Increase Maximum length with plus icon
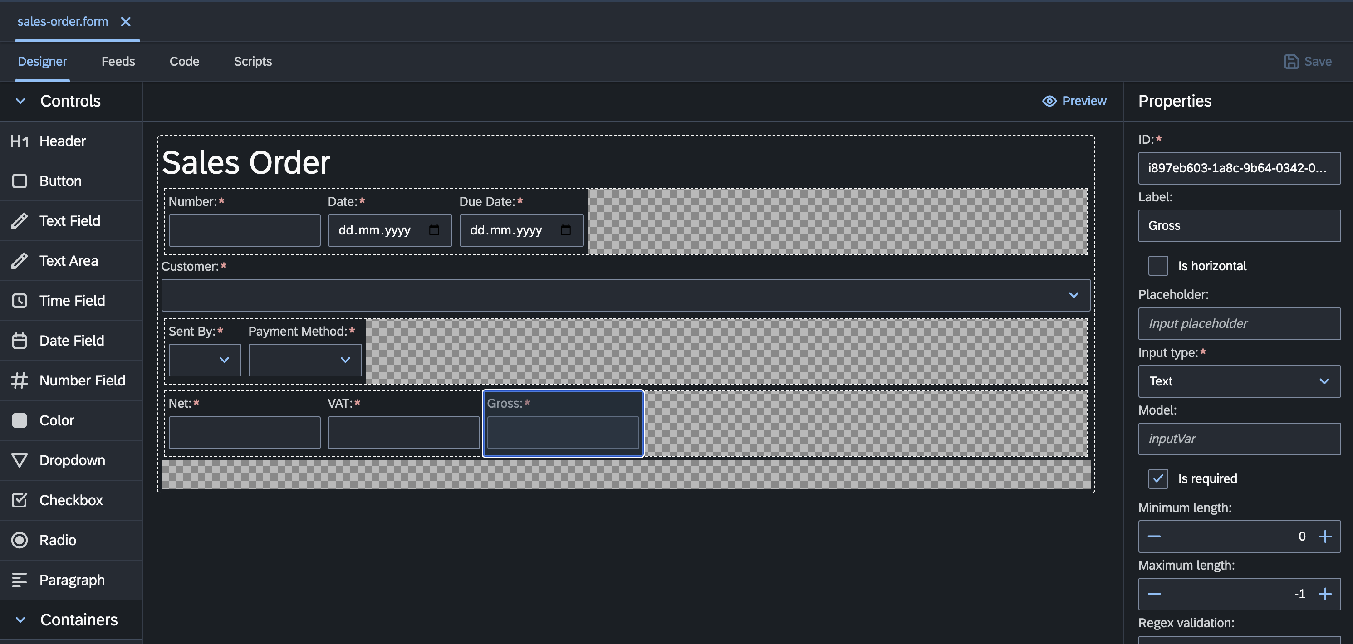 tap(1325, 594)
